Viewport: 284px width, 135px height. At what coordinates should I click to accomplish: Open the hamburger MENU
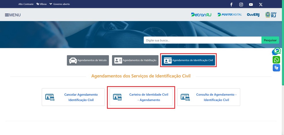point(13,15)
